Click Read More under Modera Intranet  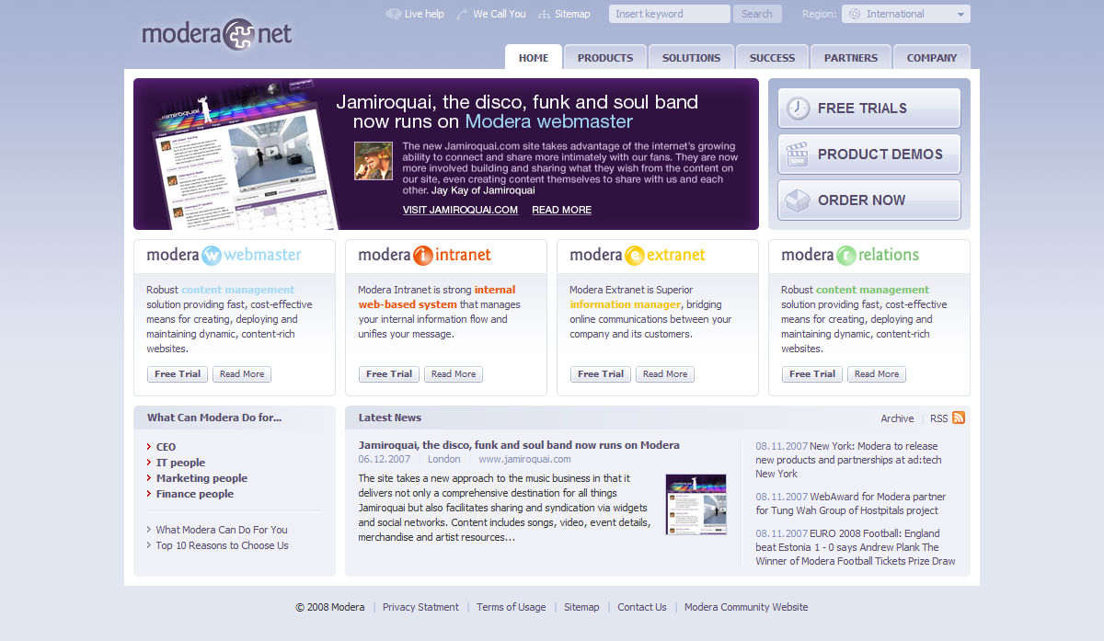(x=454, y=374)
